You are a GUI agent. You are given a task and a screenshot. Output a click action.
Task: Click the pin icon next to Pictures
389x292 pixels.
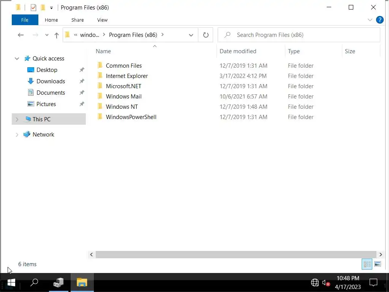point(82,104)
